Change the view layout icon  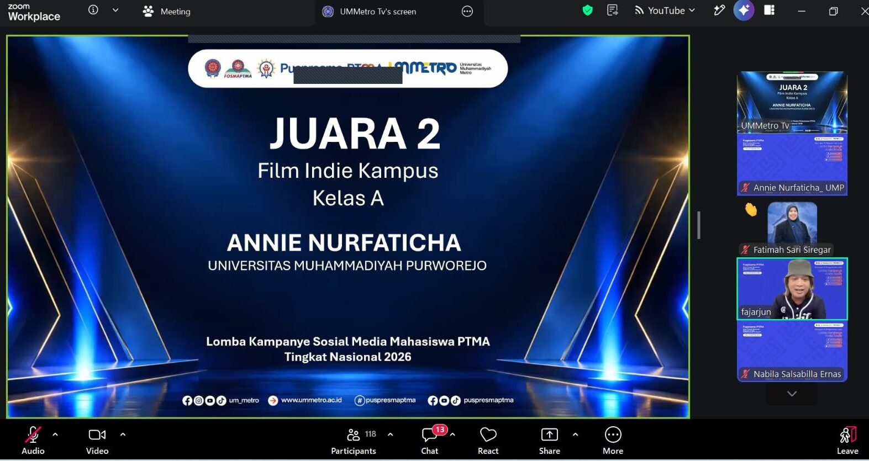coord(770,10)
